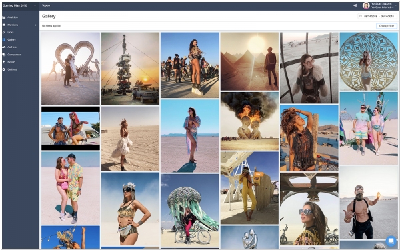Open the date range picker
This screenshot has width=400, height=250.
click(x=377, y=16)
